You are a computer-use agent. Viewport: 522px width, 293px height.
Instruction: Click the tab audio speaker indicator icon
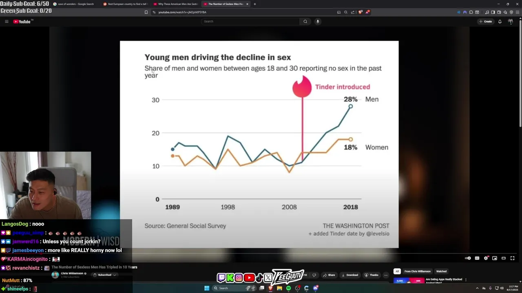[x=458, y=12]
